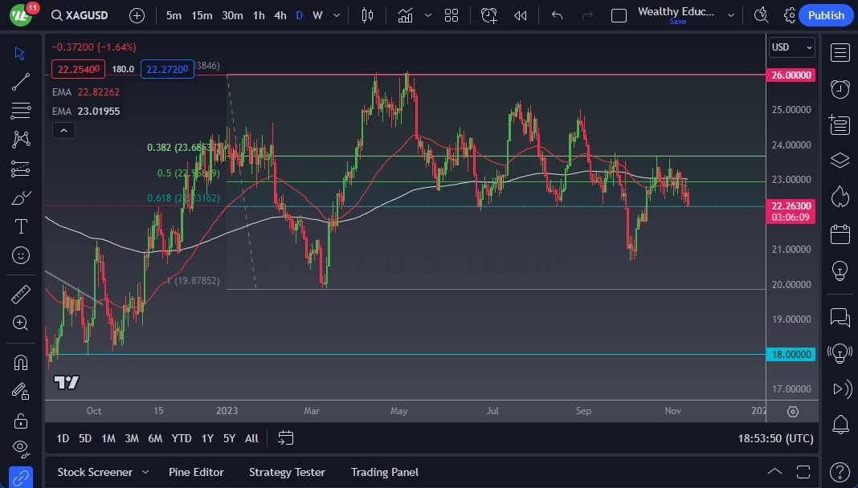Hide all drawings with eye icon
858x488 pixels.
(x=21, y=448)
